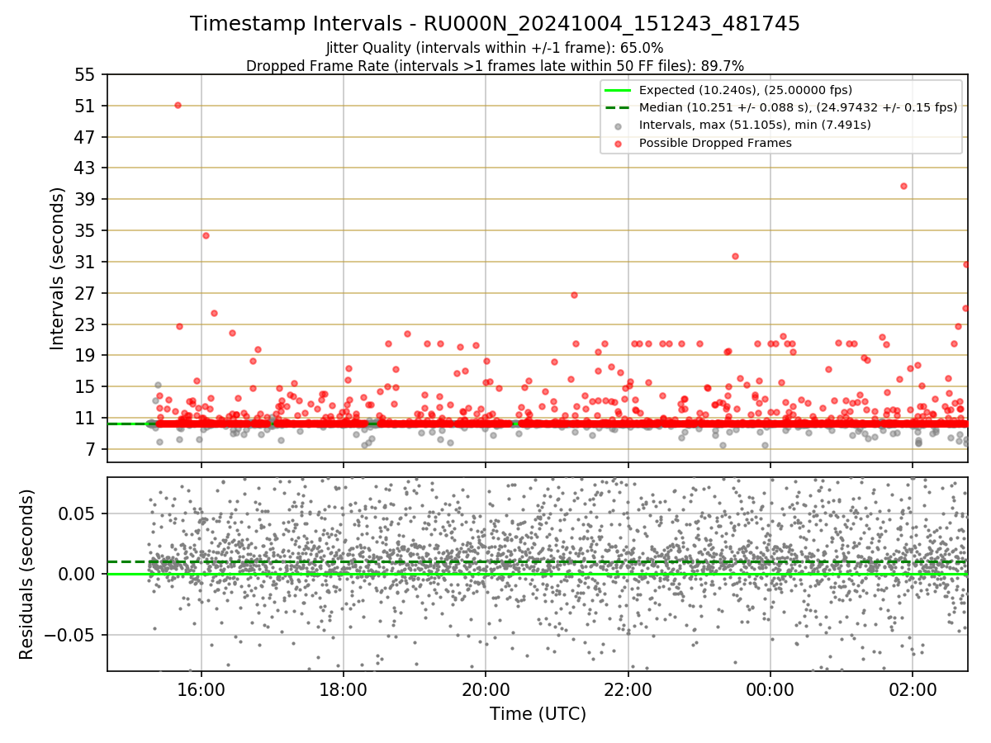Click the '27' y-axis tick label
991x743 pixels.
click(x=86, y=293)
